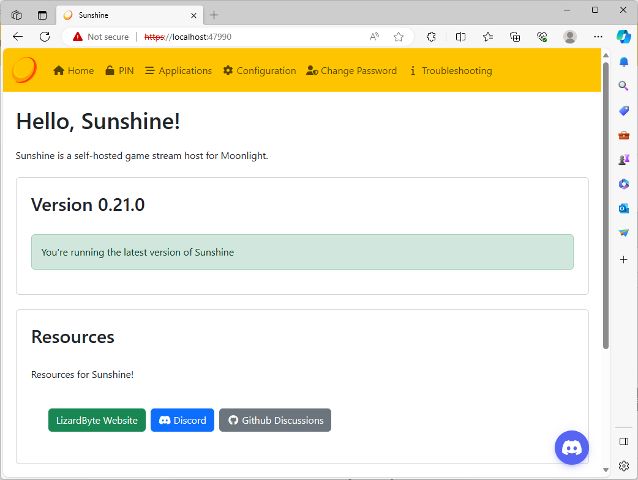Click the 'Resources' heading
Viewport: 638px width, 480px height.
(73, 337)
